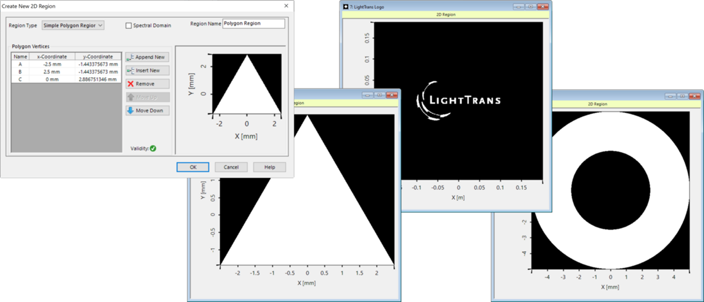Click the Name column header
This screenshot has width=704, height=302.
point(20,56)
